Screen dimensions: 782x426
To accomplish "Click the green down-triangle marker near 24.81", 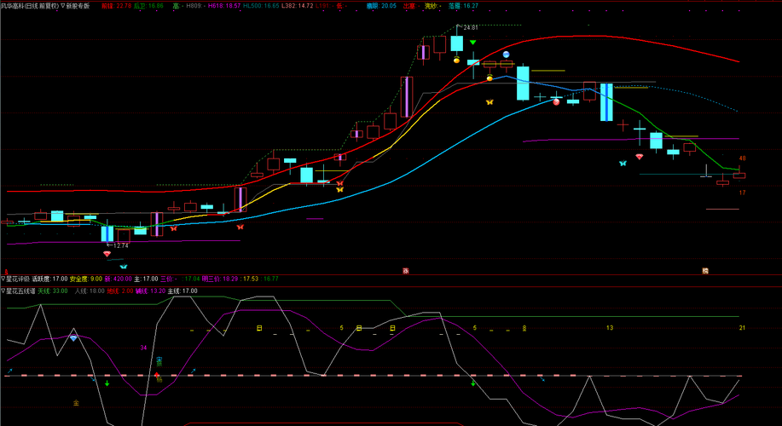I will pyautogui.click(x=472, y=43).
